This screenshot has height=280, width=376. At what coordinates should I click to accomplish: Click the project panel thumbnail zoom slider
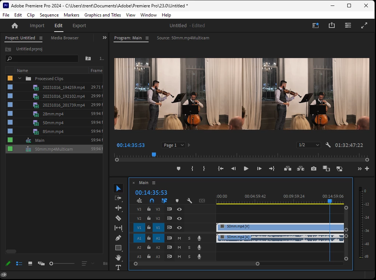(52, 263)
